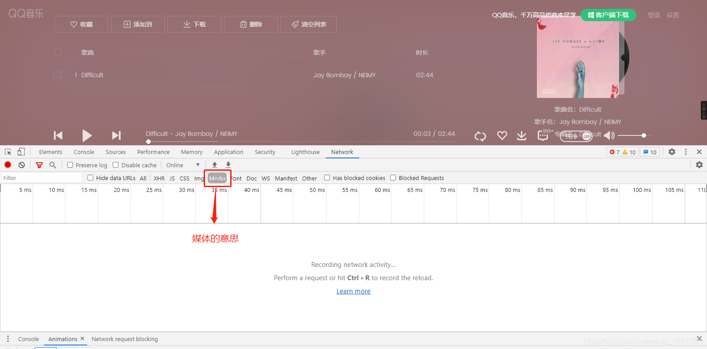Click the 添加到 add-to button
The height and width of the screenshot is (349, 707).
point(138,24)
